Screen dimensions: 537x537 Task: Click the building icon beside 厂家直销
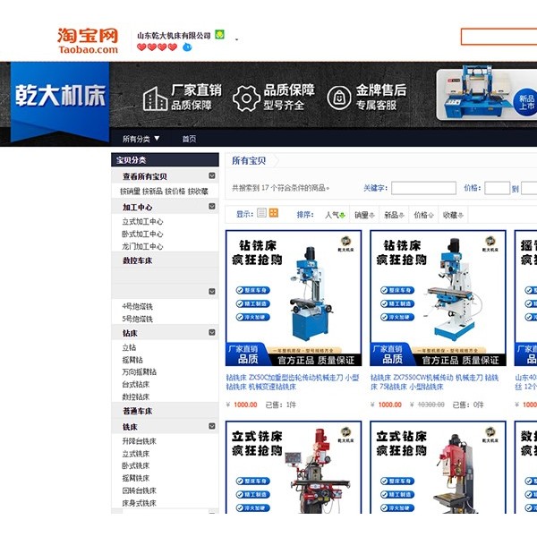[x=155, y=98]
